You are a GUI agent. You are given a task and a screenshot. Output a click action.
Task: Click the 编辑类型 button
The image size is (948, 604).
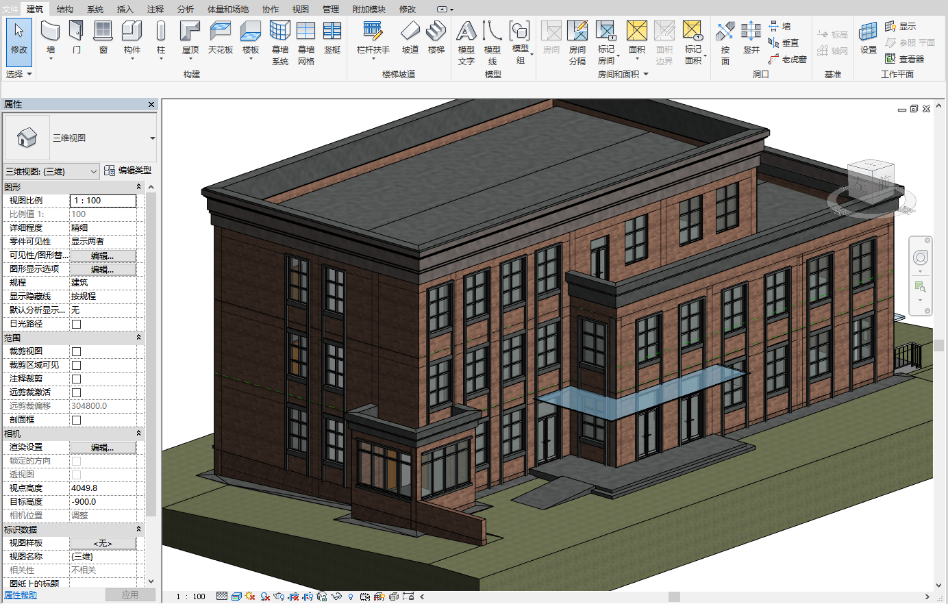coord(128,171)
